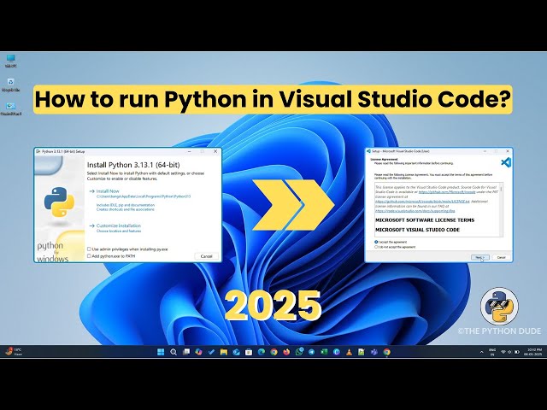Select I do not accept the agreement

[376, 247]
